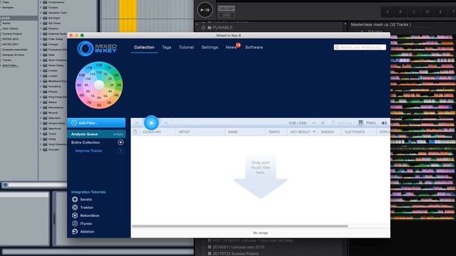The height and width of the screenshot is (256, 456).
Task: Click the Reverb folder icon in Ableton browser
Action: pos(45,112)
